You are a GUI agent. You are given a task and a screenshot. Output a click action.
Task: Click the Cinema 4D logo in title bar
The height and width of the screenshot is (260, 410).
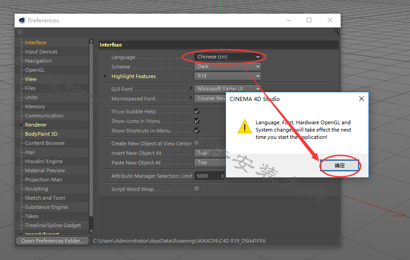22,21
